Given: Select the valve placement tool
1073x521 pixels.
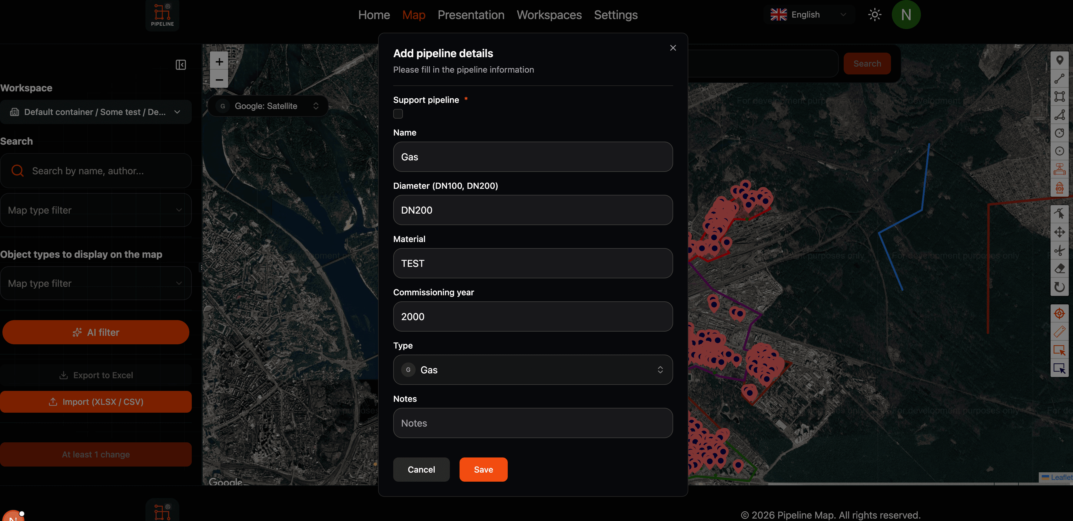Looking at the screenshot, I should (1059, 169).
